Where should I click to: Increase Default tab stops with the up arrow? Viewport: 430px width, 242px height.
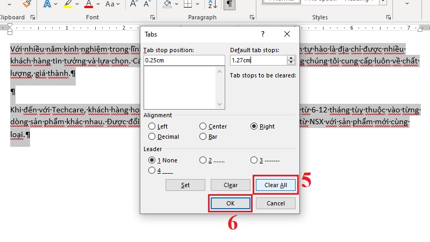(x=291, y=58)
